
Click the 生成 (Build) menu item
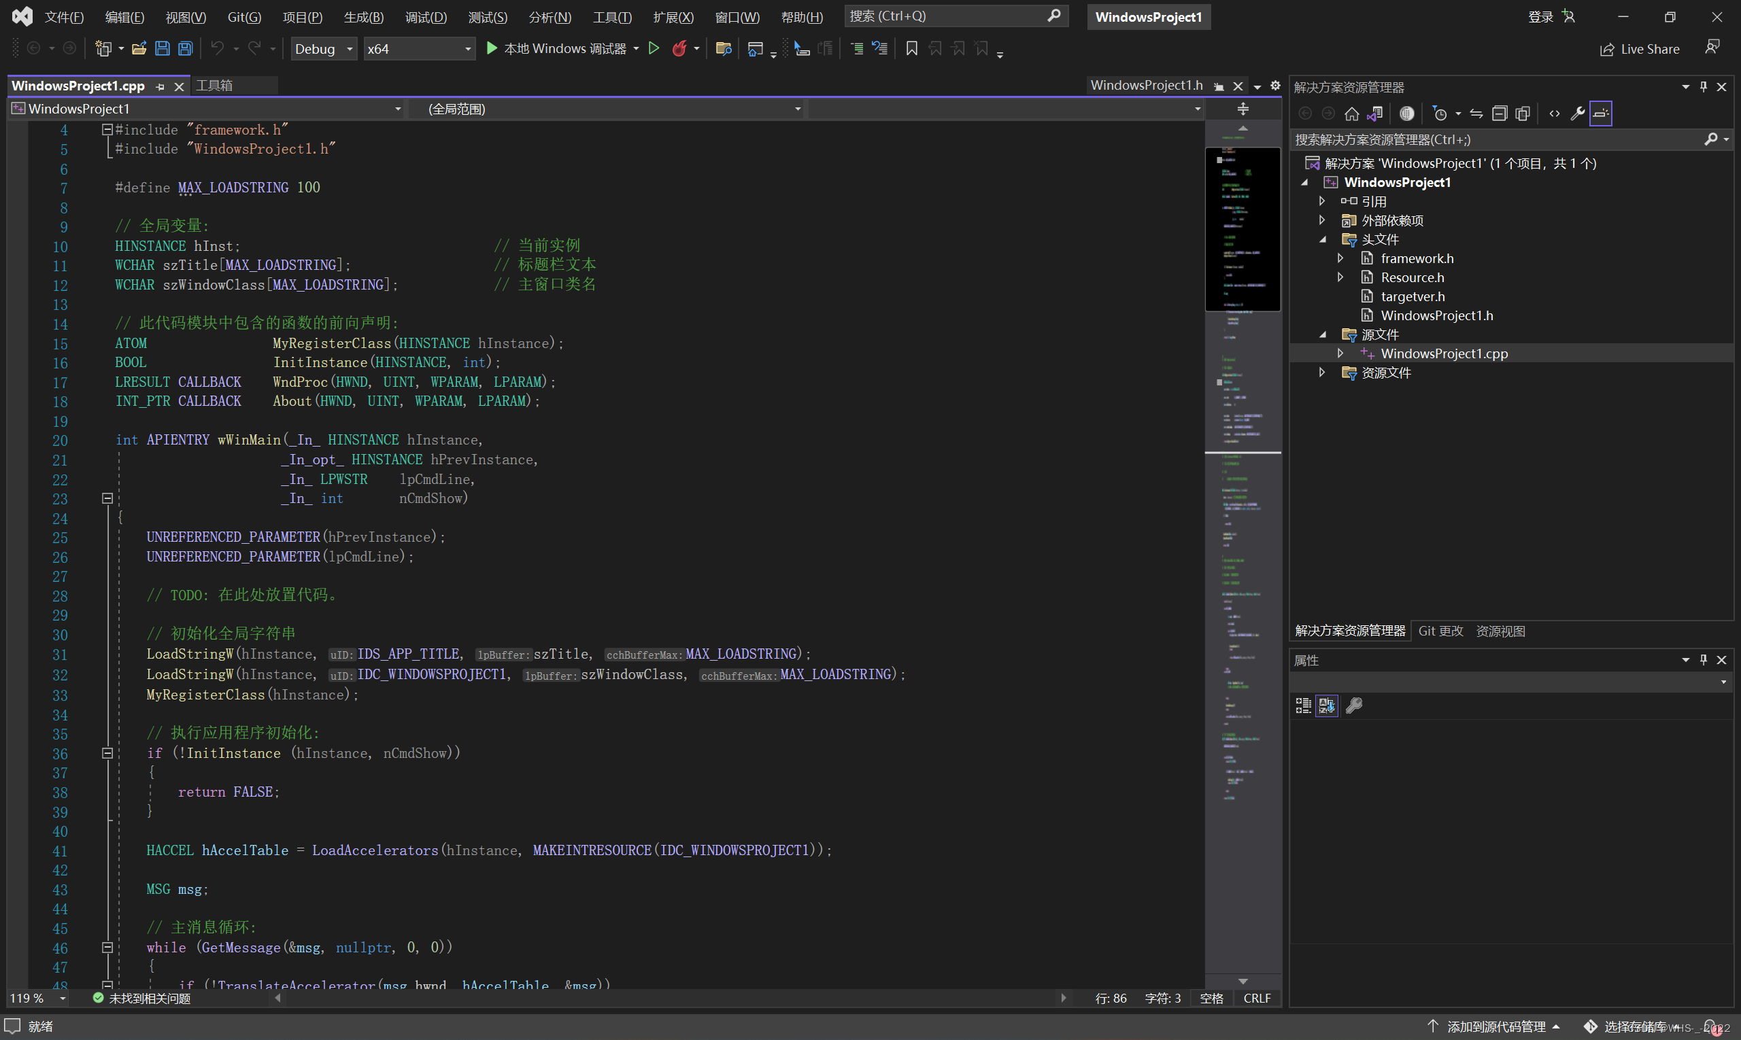click(x=367, y=16)
